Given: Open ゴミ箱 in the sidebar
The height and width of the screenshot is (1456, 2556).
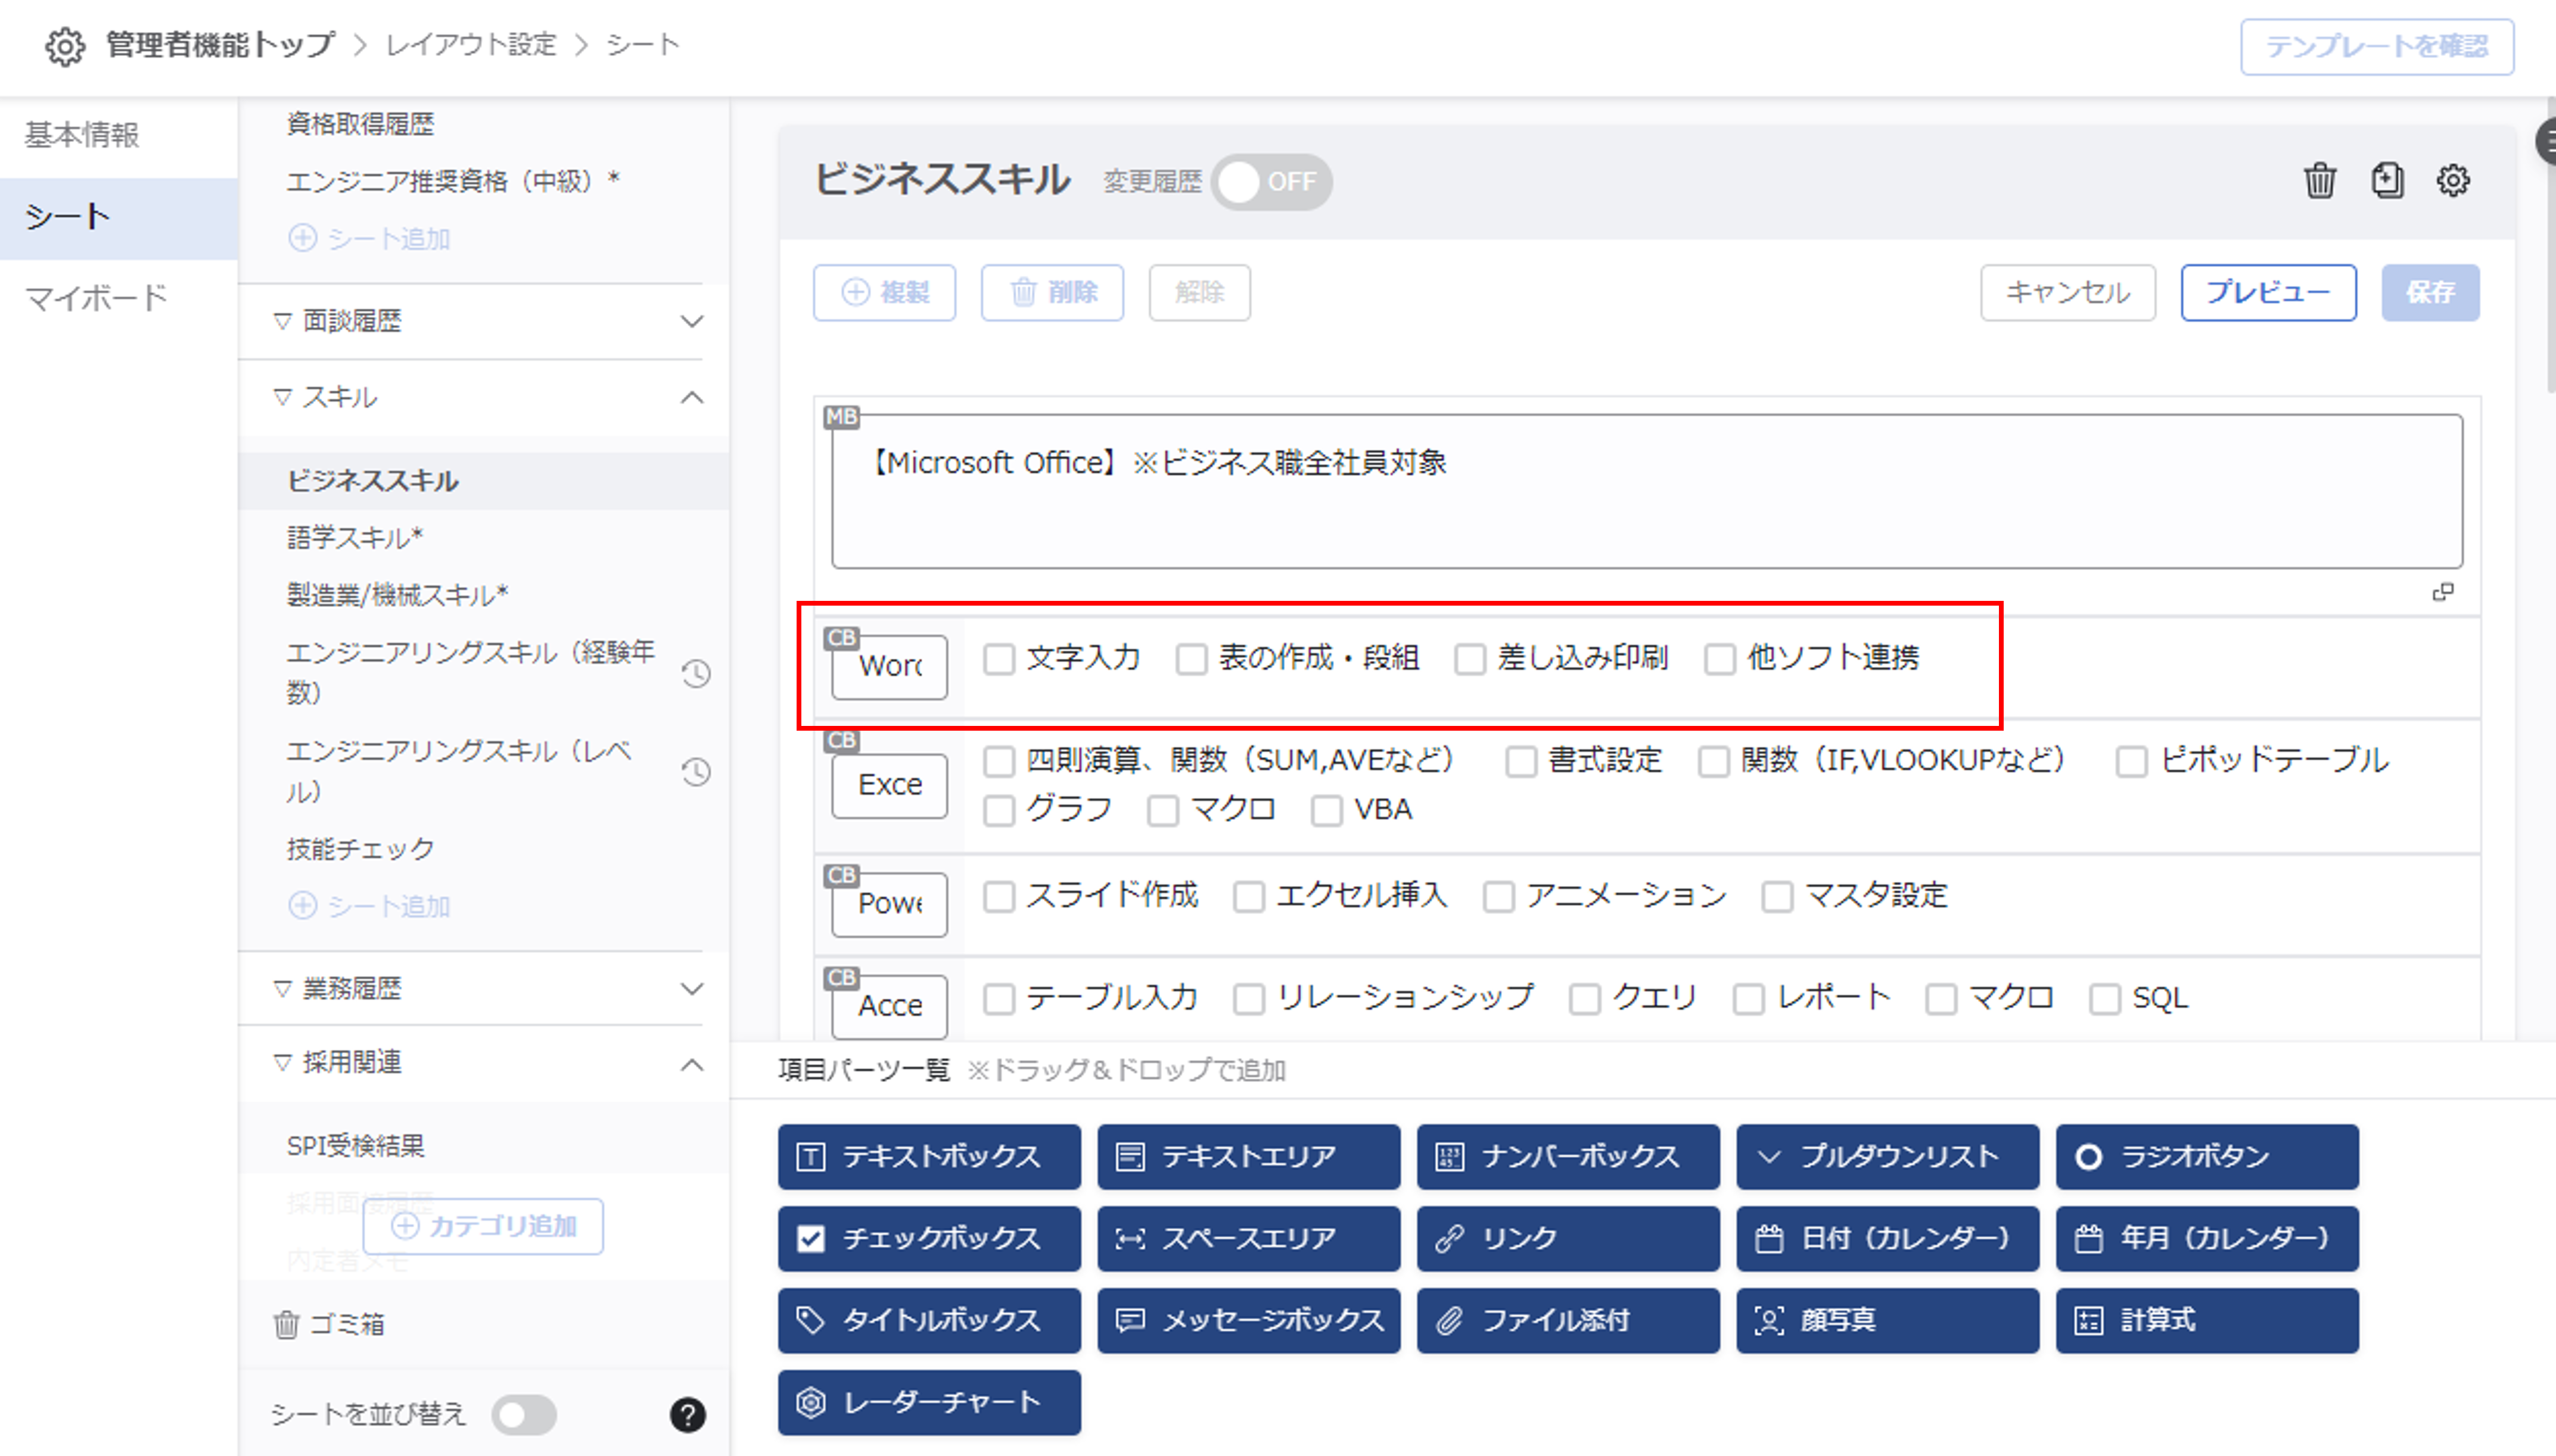Looking at the screenshot, I should 330,1323.
